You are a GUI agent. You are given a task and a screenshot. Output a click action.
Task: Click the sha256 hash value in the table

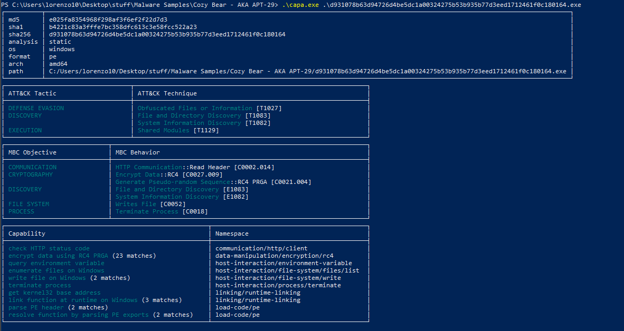[x=167, y=34]
